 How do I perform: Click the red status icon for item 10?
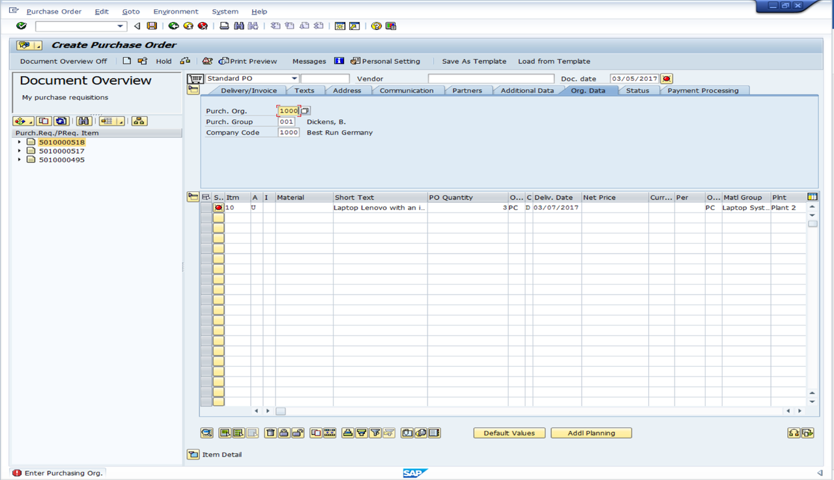click(x=218, y=207)
